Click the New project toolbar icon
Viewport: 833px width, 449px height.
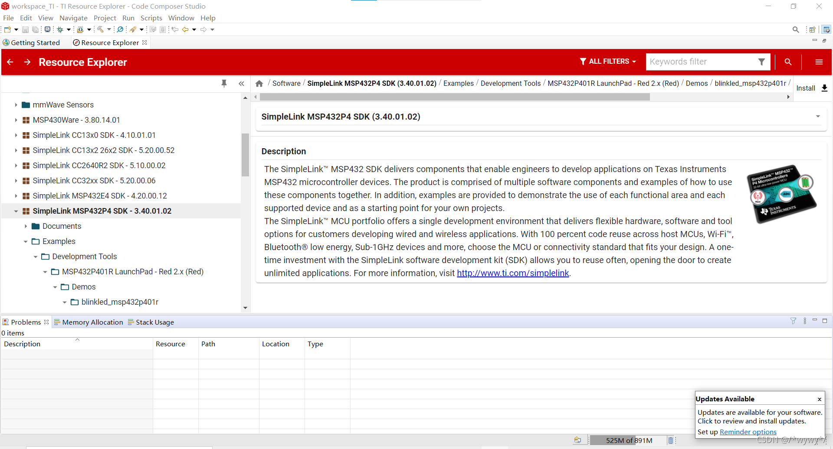pos(7,29)
